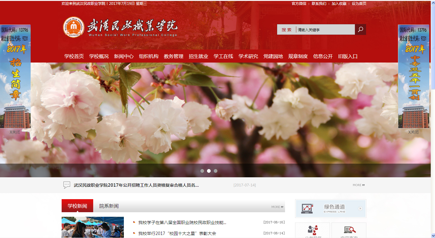Click the search keyword input field

tap(325, 30)
